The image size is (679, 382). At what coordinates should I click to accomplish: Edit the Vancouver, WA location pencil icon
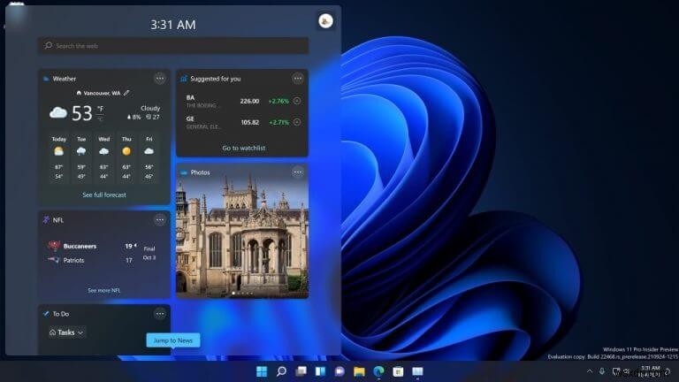[126, 93]
